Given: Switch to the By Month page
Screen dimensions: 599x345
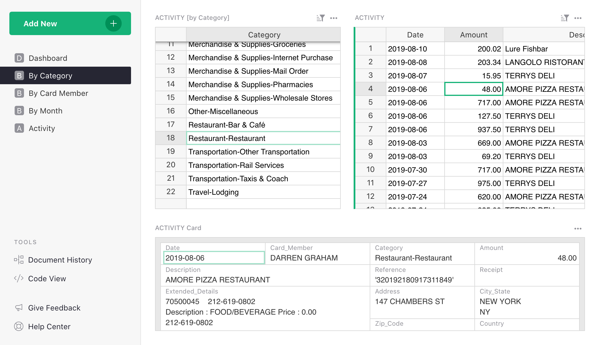Looking at the screenshot, I should pos(46,111).
